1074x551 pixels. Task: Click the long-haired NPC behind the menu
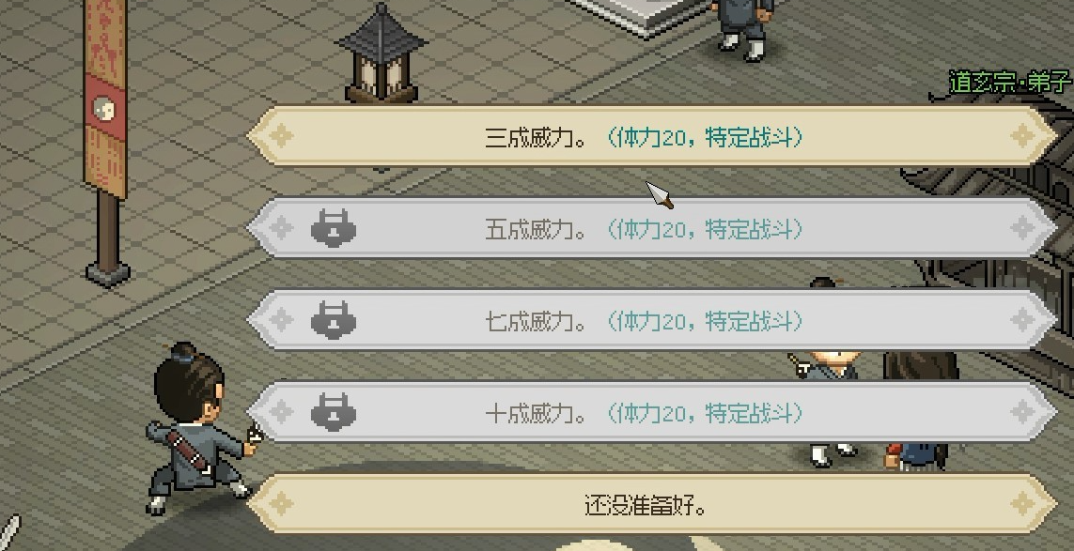click(919, 411)
